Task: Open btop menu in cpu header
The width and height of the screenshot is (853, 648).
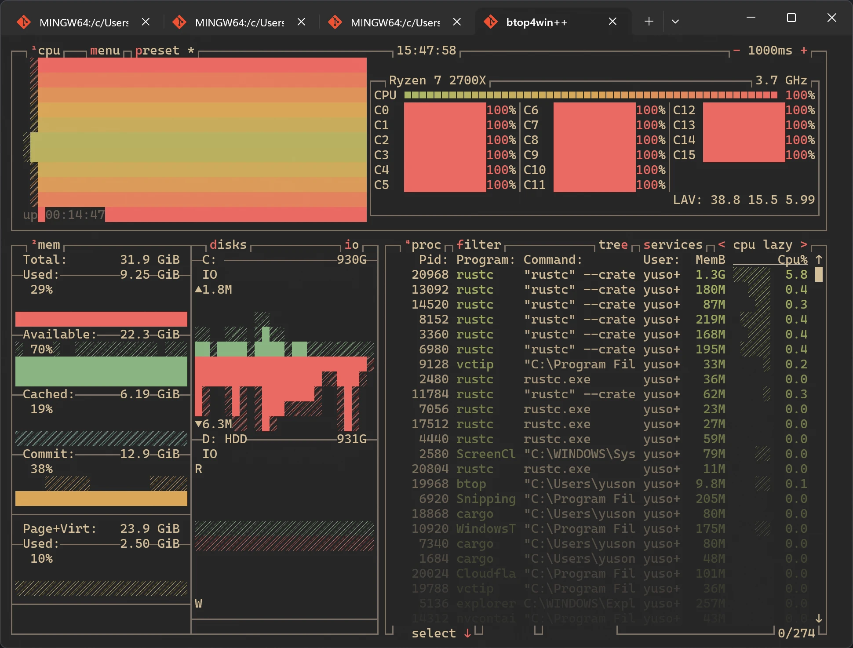Action: [105, 51]
